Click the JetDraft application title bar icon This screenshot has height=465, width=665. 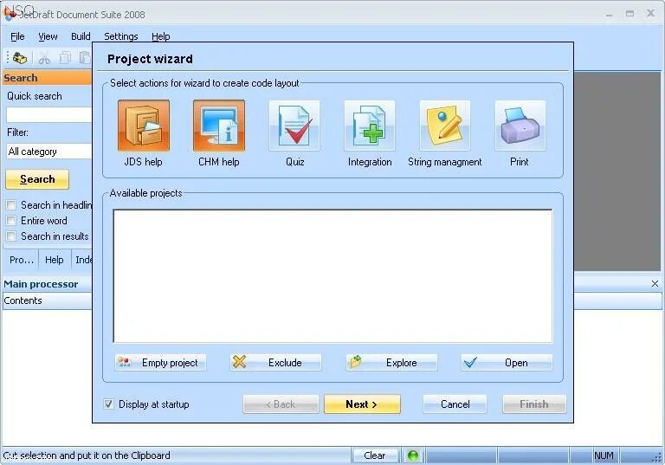click(x=10, y=14)
